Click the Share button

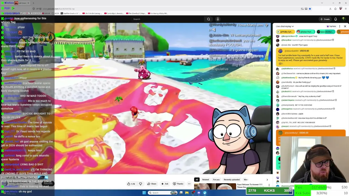(x=152, y=184)
